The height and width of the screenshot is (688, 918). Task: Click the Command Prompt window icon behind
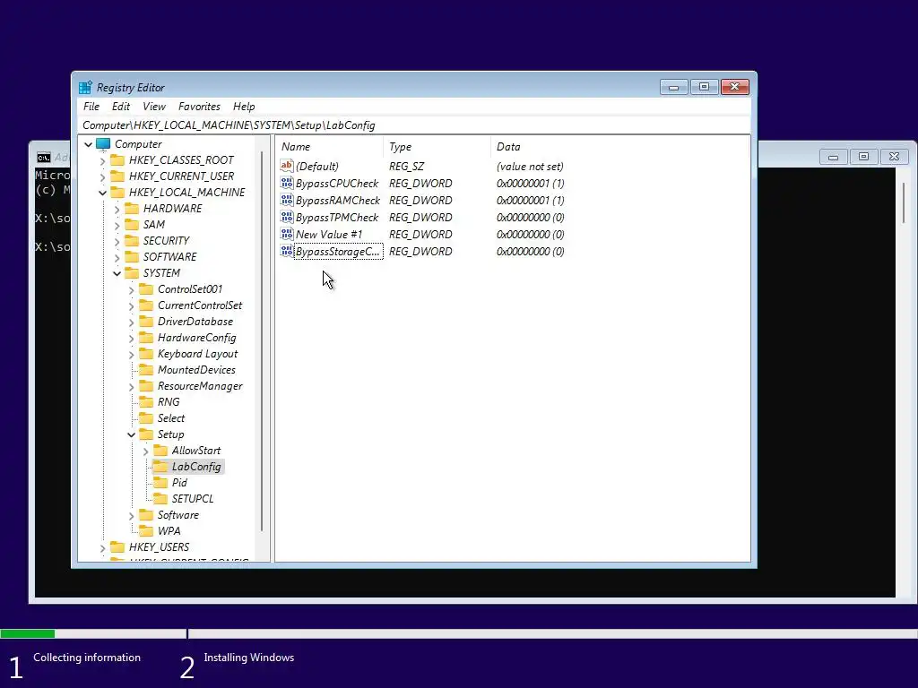[43, 158]
